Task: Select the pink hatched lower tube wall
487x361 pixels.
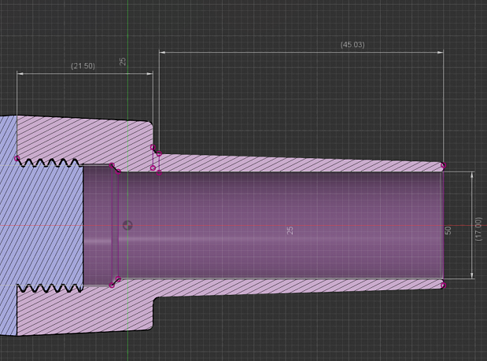Action: pyautogui.click(x=298, y=286)
